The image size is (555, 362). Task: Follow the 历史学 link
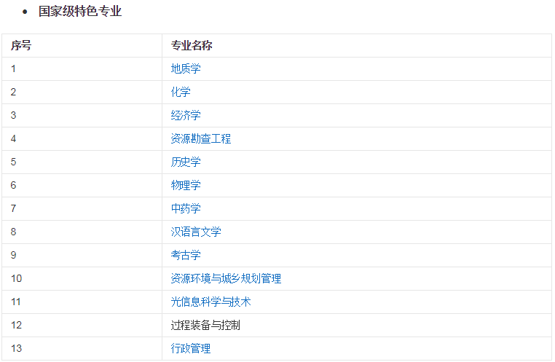tap(186, 162)
